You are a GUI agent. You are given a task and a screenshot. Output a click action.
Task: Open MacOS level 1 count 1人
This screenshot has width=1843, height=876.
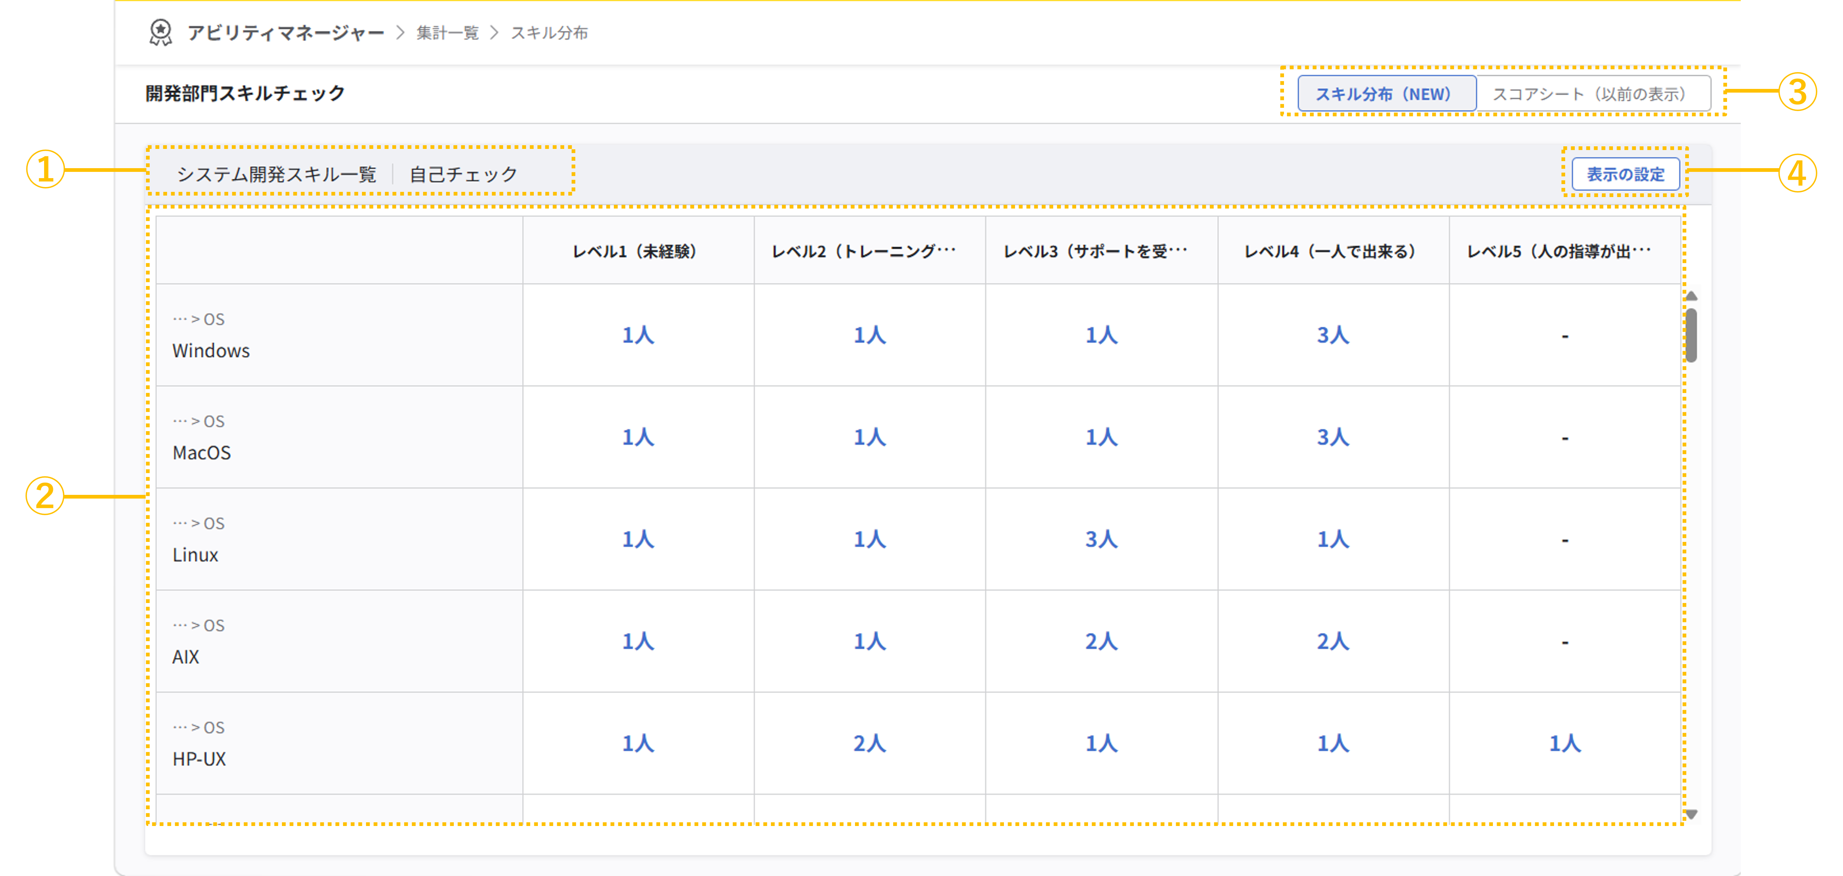(x=638, y=437)
